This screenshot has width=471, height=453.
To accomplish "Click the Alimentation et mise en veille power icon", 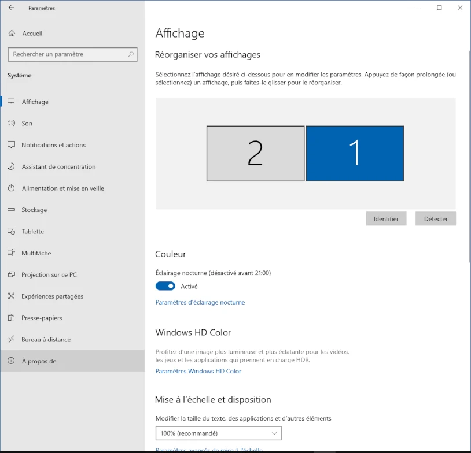I will pyautogui.click(x=12, y=188).
